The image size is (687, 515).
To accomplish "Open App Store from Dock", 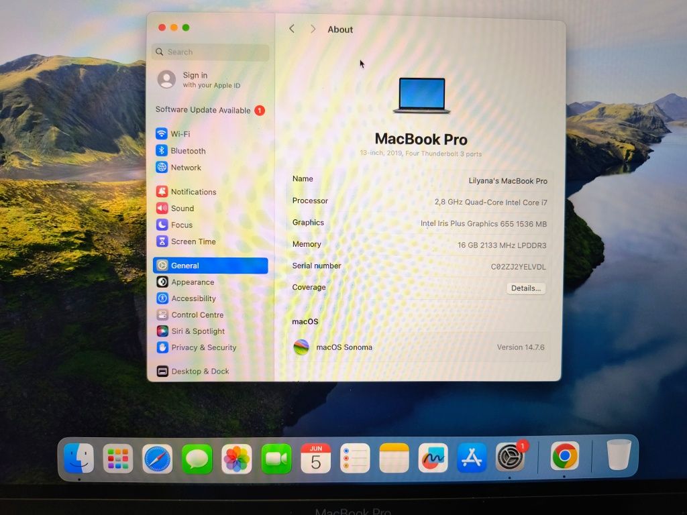I will (472, 457).
